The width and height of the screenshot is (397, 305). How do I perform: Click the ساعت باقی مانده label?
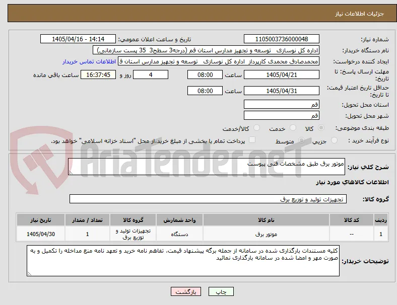click(x=56, y=75)
